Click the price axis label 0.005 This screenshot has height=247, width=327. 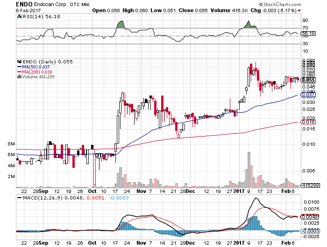click(x=309, y=171)
